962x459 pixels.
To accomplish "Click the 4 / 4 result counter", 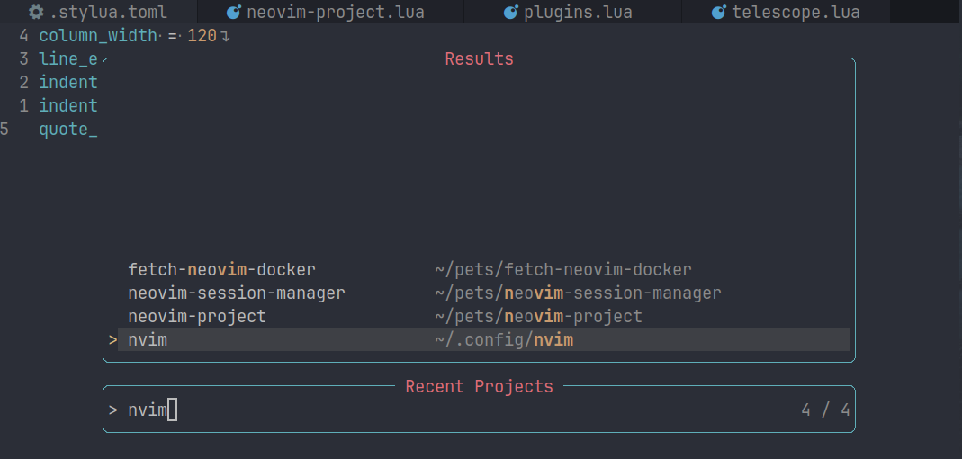I will 826,409.
